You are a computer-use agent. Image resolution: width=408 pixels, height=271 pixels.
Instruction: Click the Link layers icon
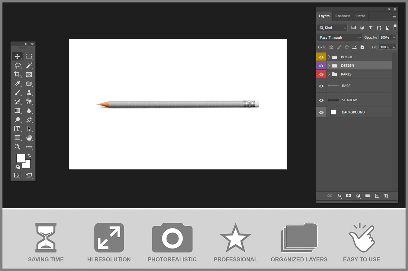coord(330,196)
